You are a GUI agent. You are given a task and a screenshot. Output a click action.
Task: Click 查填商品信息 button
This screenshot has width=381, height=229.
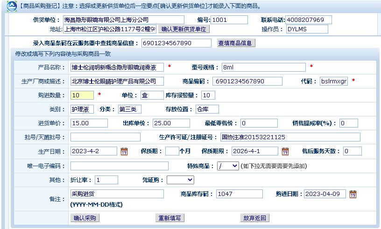pyautogui.click(x=235, y=43)
